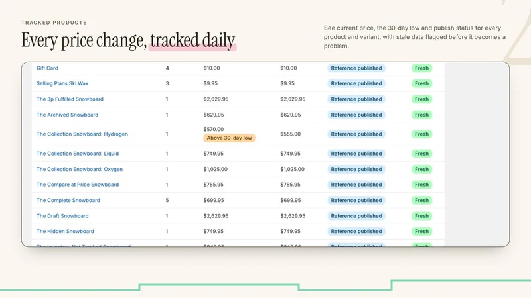
Task: Click Reference published badge for Hidden Snowboard
Action: pos(356,231)
